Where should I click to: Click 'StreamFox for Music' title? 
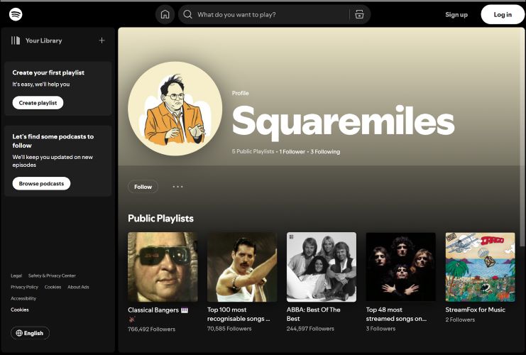[476, 310]
